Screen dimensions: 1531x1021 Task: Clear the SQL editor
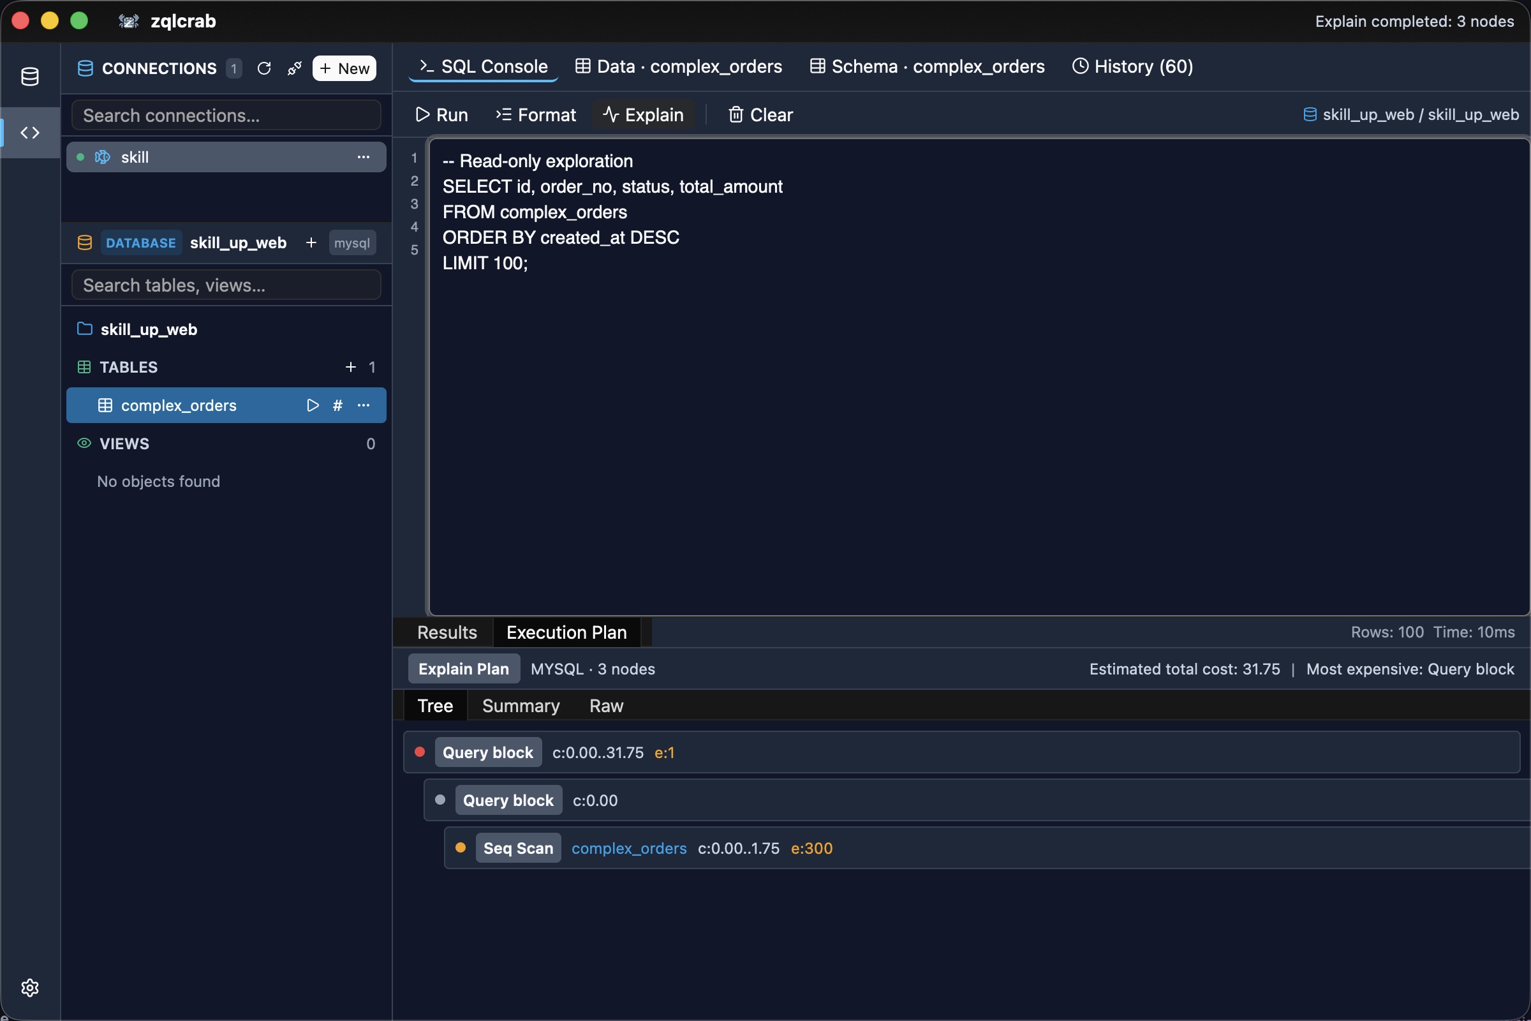tap(760, 115)
